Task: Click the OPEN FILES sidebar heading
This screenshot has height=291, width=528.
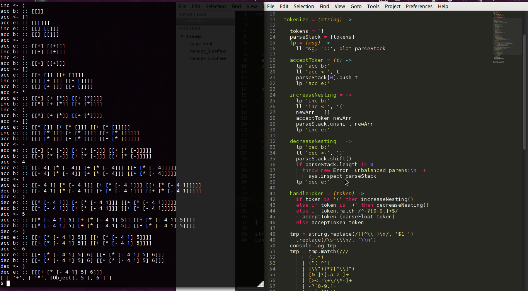Action: coord(193,14)
